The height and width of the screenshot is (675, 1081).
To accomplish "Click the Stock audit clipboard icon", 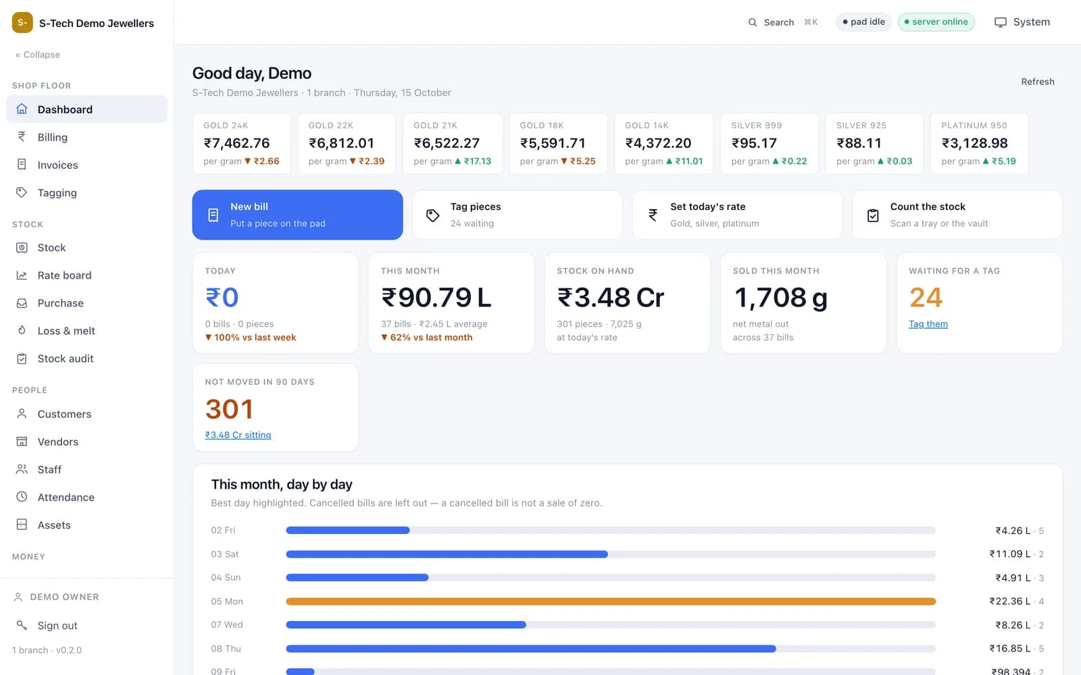I will [22, 358].
